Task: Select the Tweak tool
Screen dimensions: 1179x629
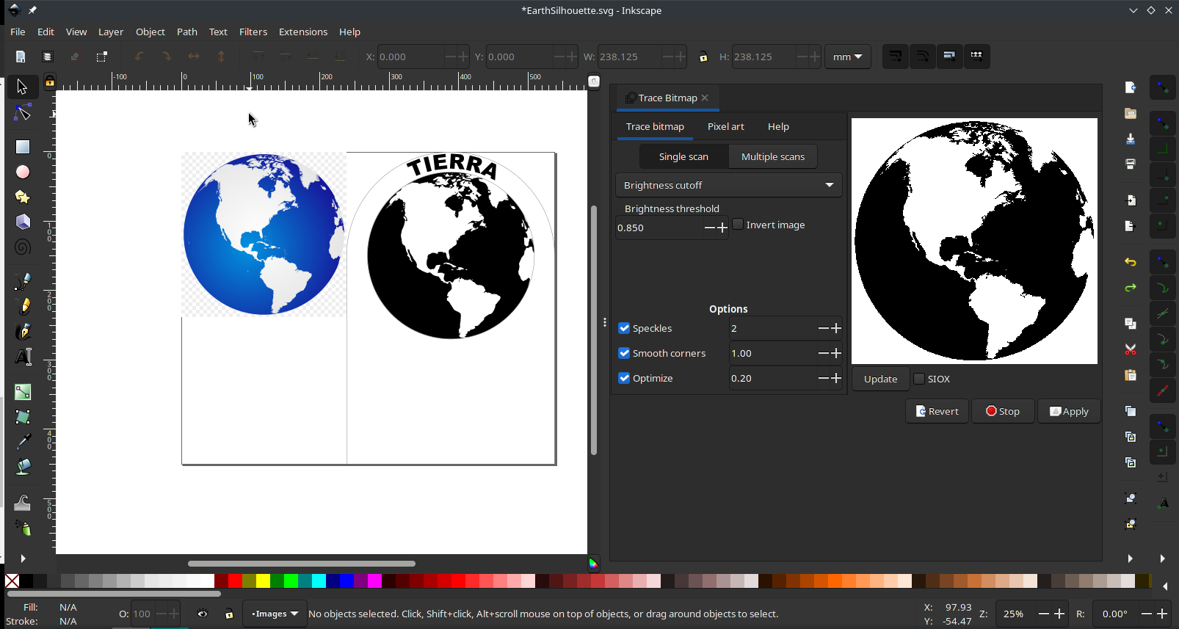Action: coord(23,503)
